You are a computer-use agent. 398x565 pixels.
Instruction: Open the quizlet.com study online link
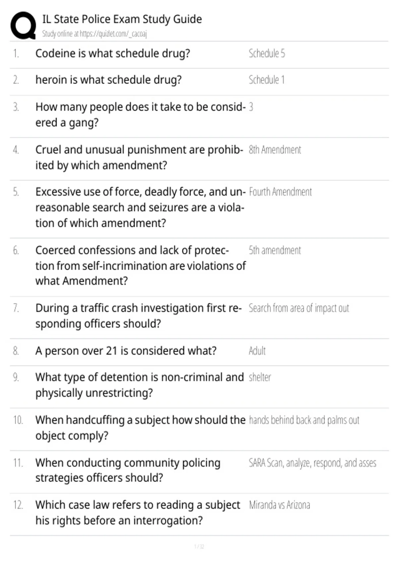click(94, 34)
